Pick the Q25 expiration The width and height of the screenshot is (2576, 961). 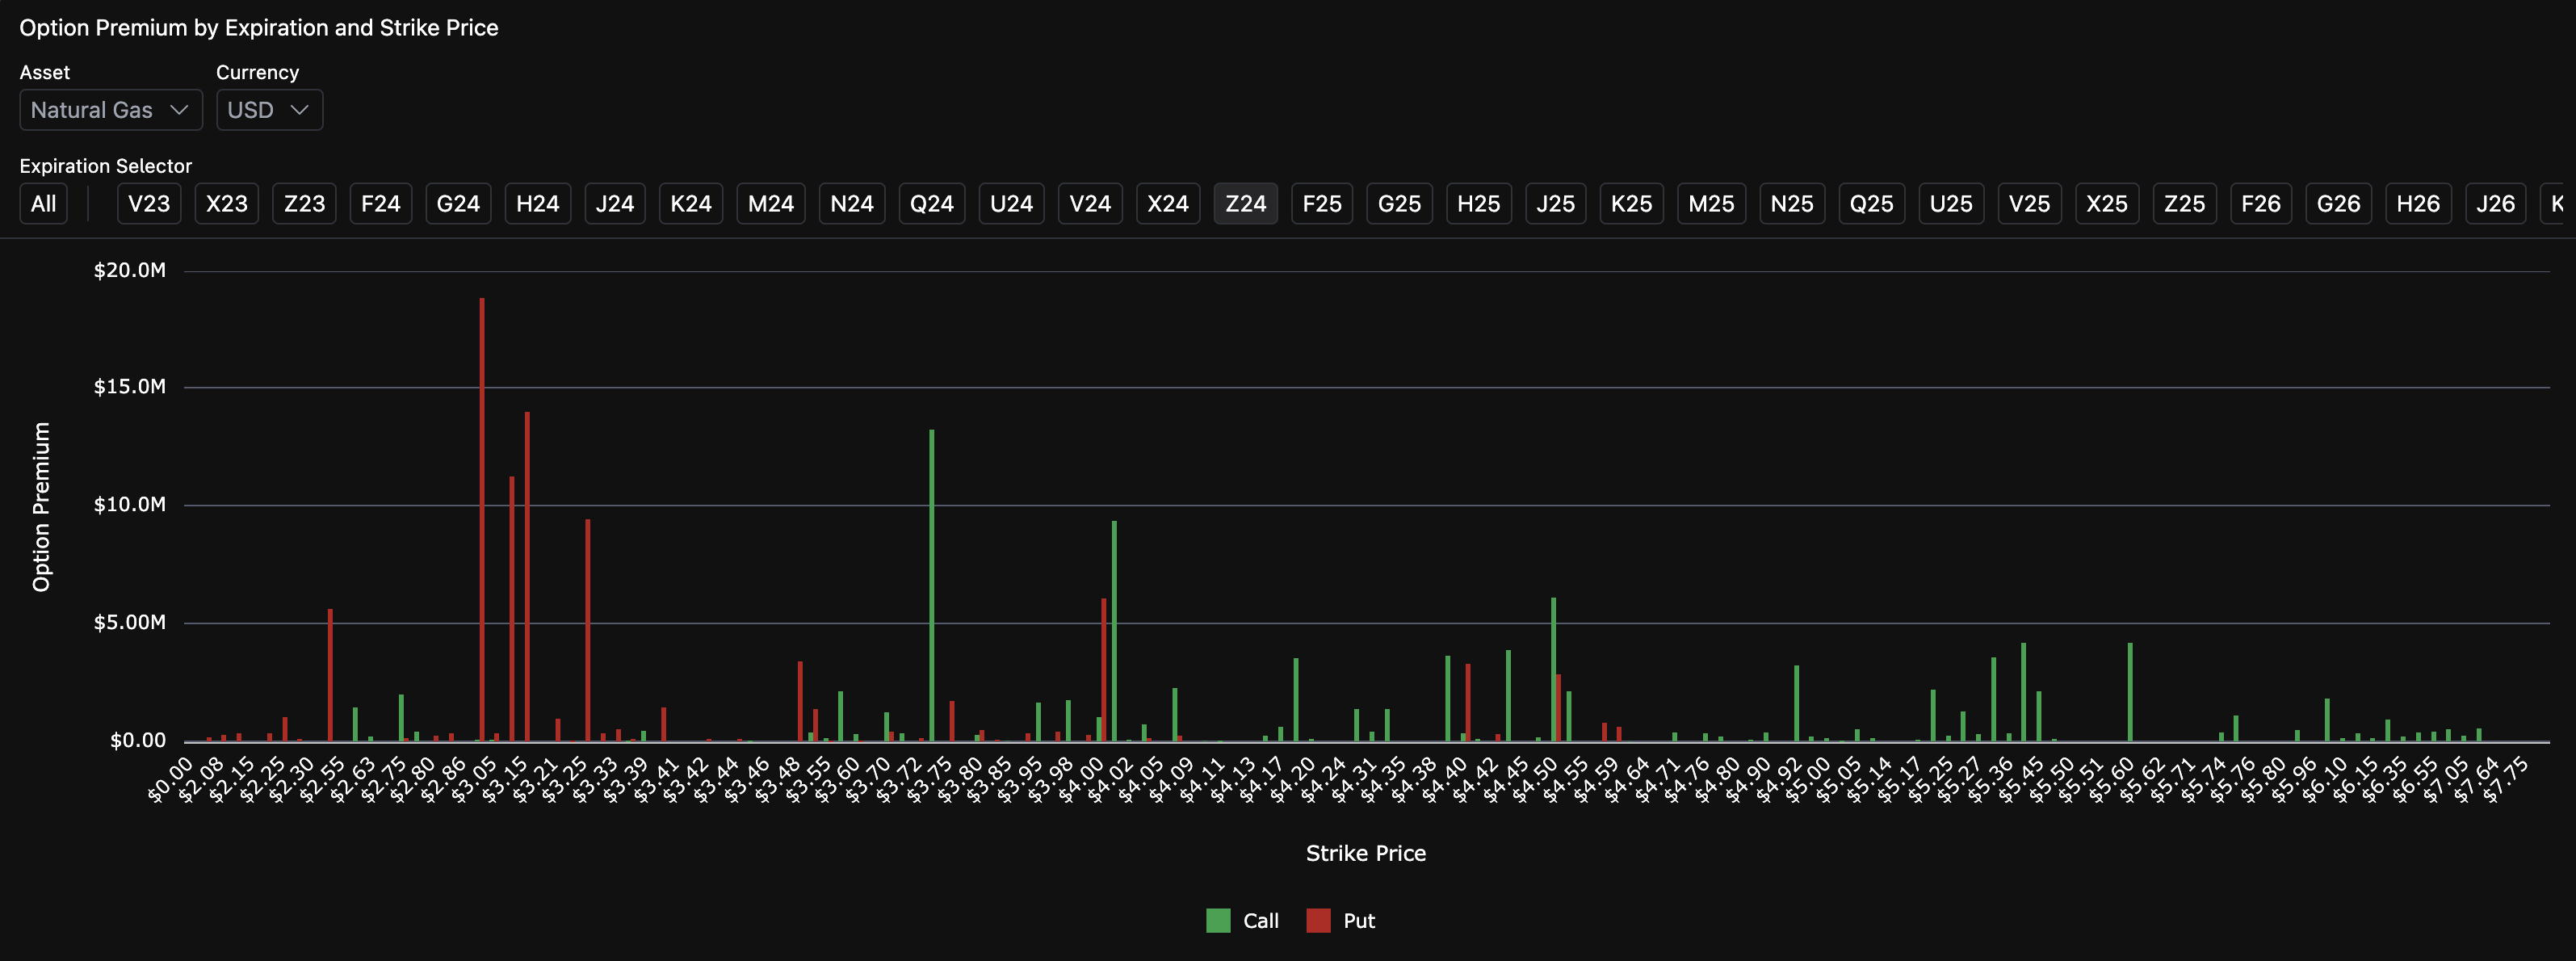[1872, 204]
